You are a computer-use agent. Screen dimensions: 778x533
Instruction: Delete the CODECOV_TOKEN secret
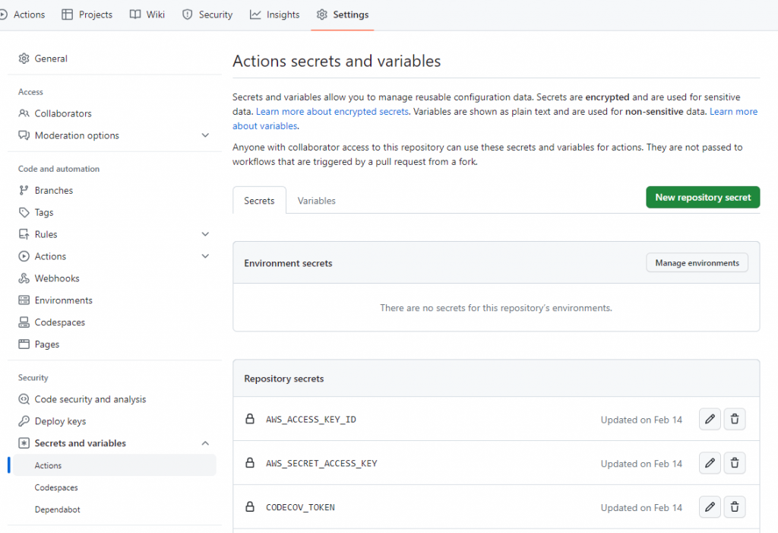tap(735, 507)
